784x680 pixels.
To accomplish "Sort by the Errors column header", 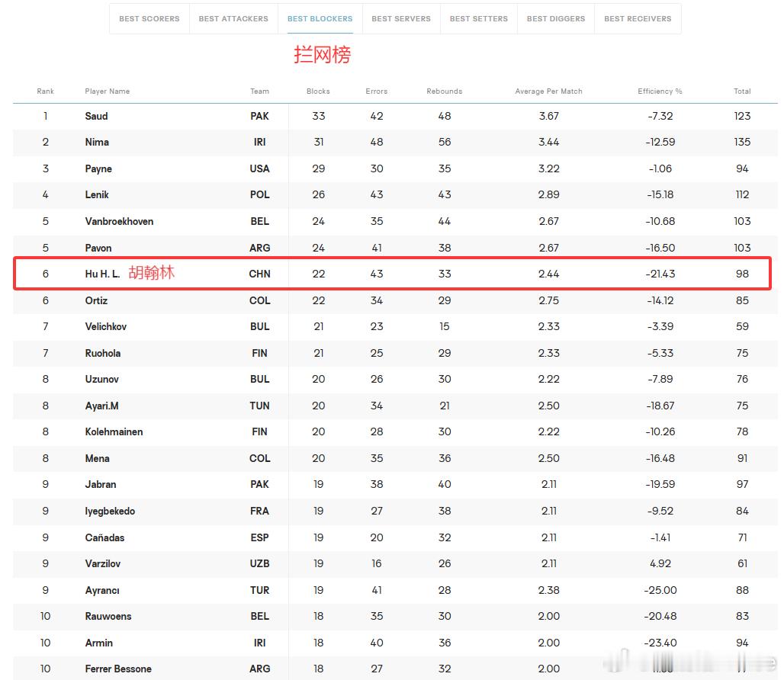I will 377,91.
